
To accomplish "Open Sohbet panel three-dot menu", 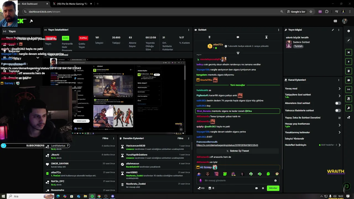I will tap(278, 30).
